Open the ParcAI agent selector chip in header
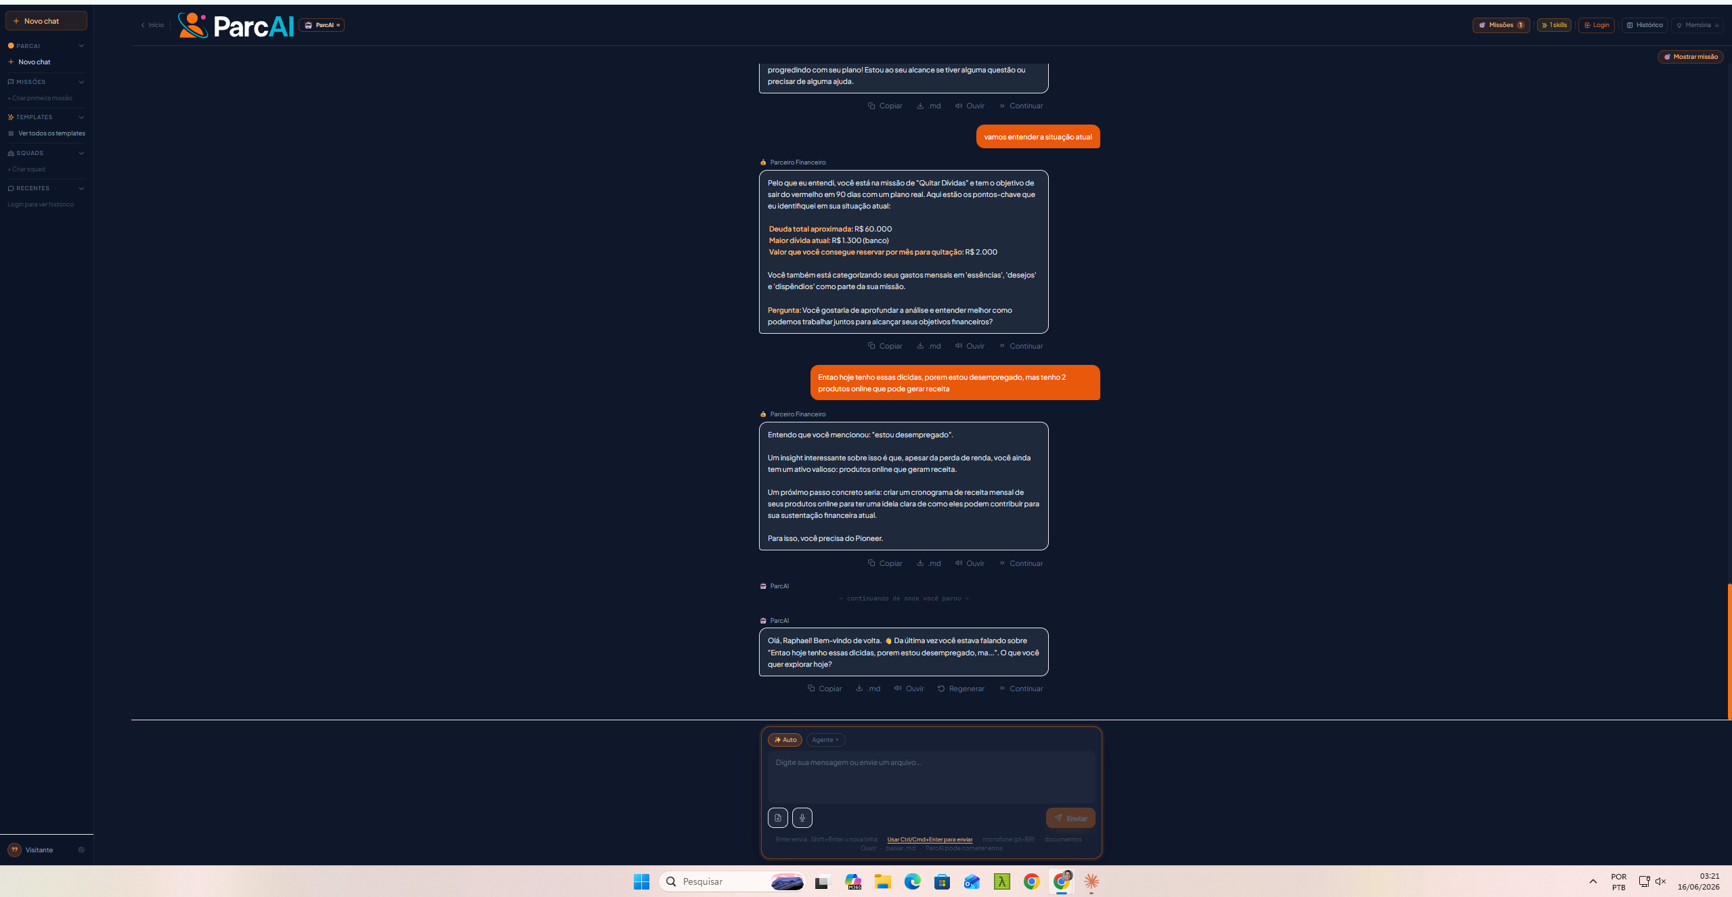 point(322,25)
